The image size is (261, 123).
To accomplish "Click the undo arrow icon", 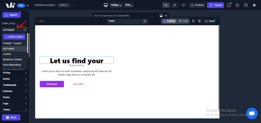I will [x=166, y=5].
